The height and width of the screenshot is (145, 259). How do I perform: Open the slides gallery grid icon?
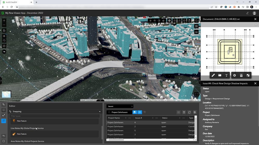[197, 26]
